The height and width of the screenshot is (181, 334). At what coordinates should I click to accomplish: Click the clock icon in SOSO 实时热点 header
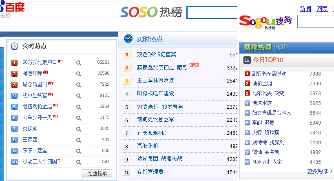coord(128,39)
